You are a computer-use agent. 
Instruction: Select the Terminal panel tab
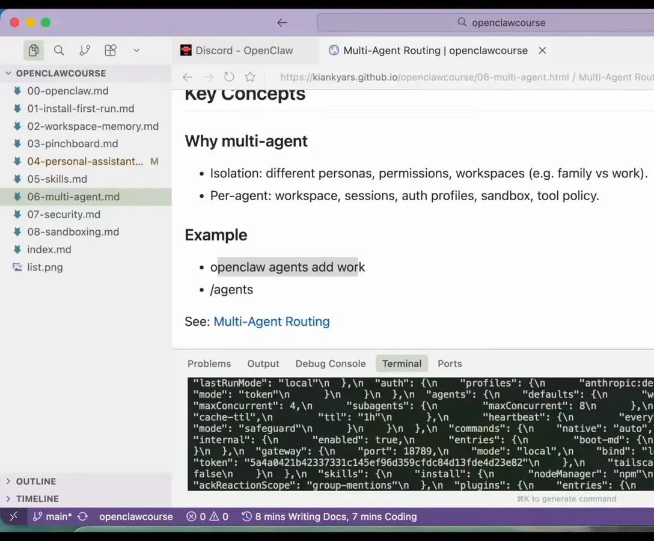pyautogui.click(x=402, y=364)
